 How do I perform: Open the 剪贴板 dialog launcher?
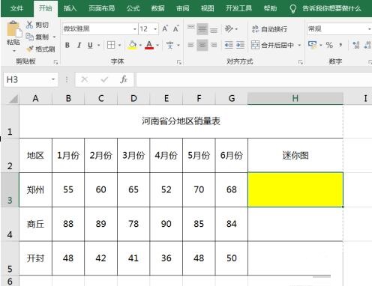tap(55, 62)
